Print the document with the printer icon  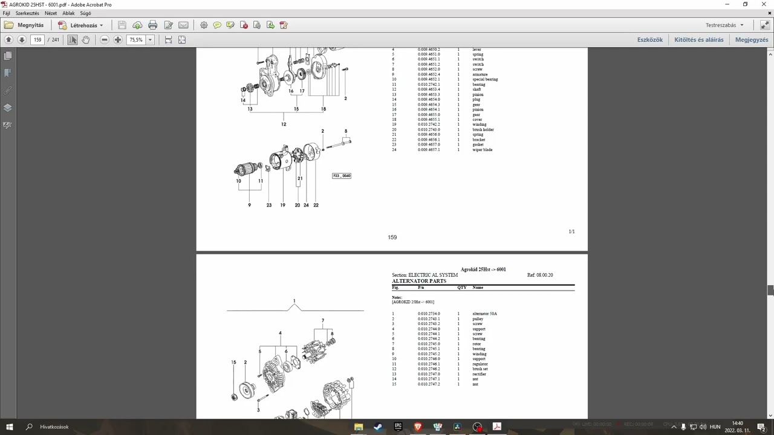[152, 25]
